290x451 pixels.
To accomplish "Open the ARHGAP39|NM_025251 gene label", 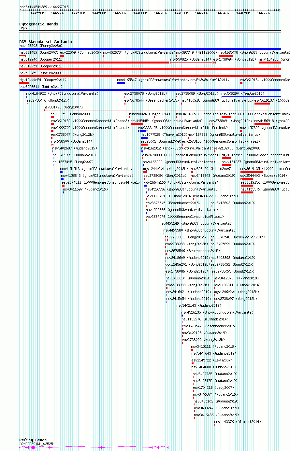I will pyautogui.click(x=37, y=444).
